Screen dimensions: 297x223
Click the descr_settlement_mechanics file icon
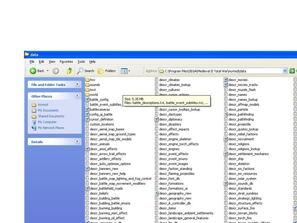point(226,154)
